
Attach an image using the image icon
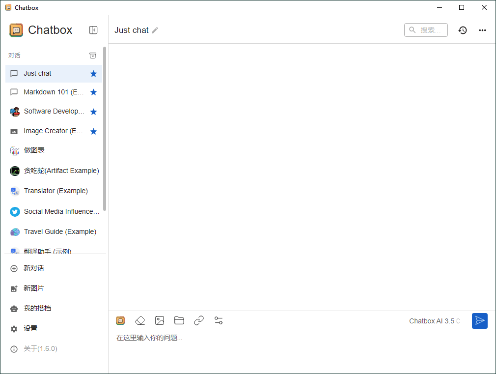point(160,320)
